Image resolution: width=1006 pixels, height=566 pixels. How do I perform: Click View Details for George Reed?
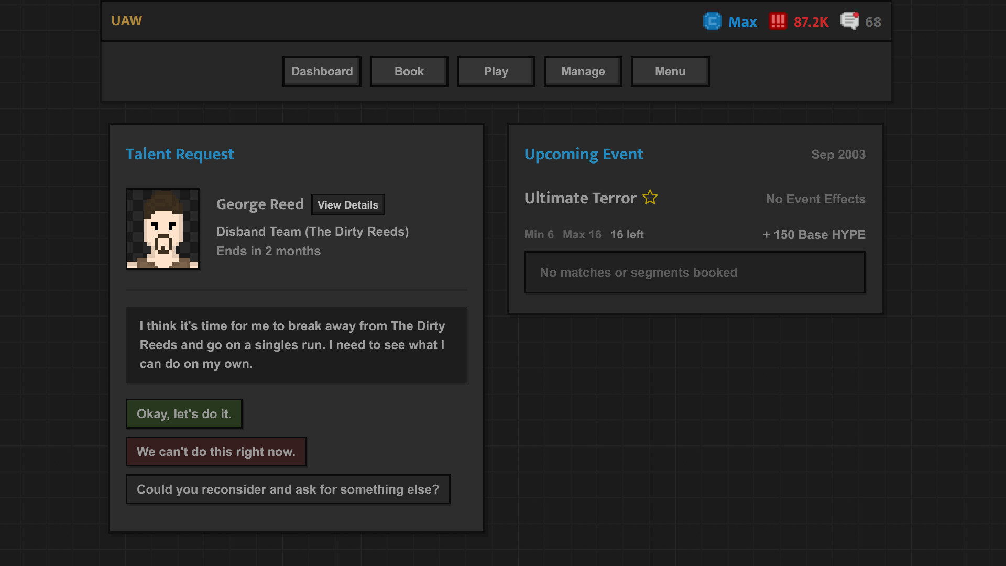[348, 205]
